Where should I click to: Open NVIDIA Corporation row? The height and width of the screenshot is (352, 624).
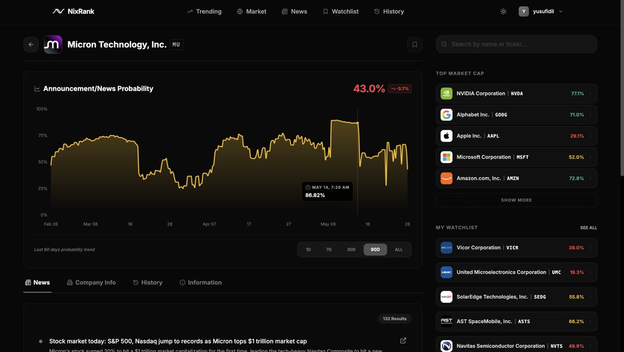tap(516, 93)
